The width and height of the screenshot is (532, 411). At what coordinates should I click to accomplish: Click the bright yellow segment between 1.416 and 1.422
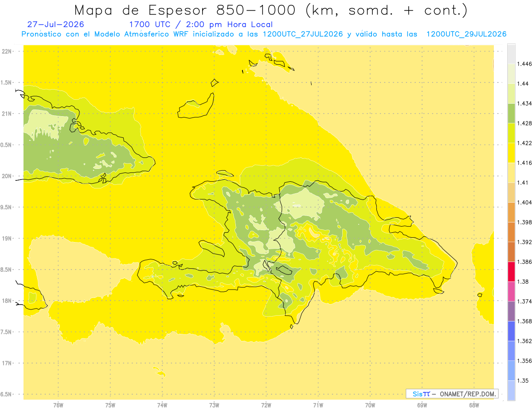(x=511, y=153)
